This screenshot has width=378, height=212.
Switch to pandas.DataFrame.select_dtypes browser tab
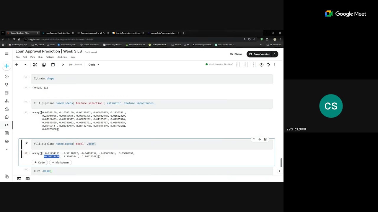163,33
